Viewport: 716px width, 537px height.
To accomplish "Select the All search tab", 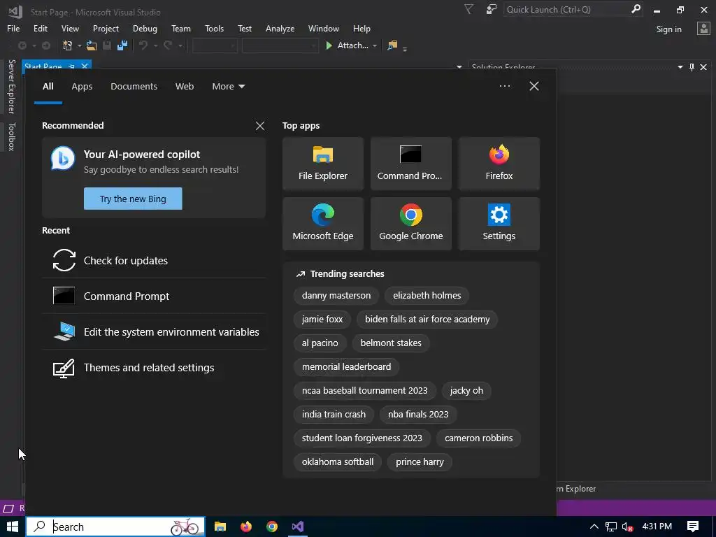I will pos(48,86).
